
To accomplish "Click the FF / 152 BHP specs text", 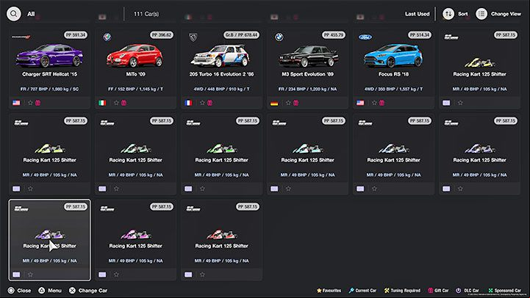I will (135, 89).
